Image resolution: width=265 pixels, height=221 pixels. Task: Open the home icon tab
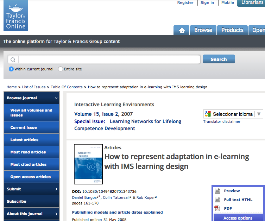click(x=182, y=30)
